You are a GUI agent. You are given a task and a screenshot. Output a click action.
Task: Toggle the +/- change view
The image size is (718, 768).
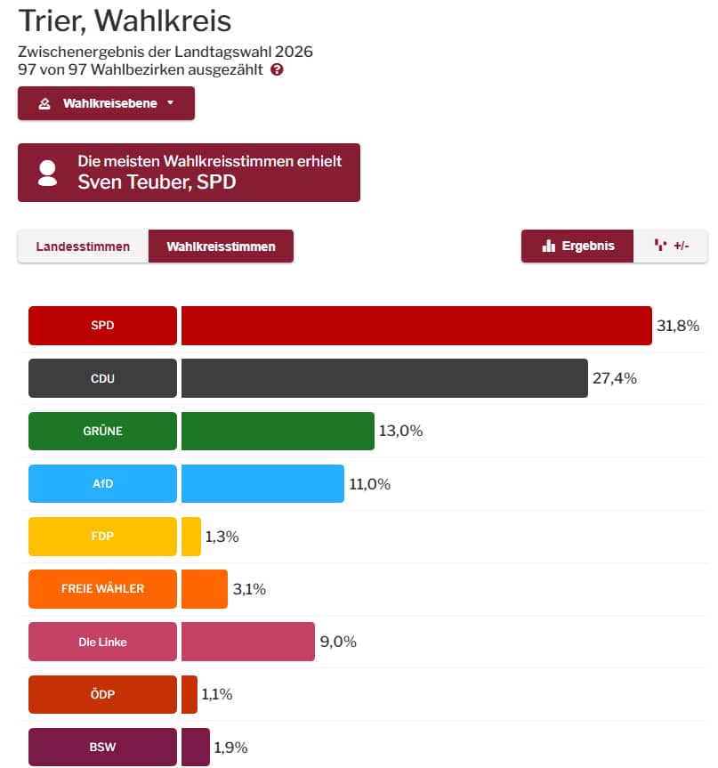pos(671,246)
